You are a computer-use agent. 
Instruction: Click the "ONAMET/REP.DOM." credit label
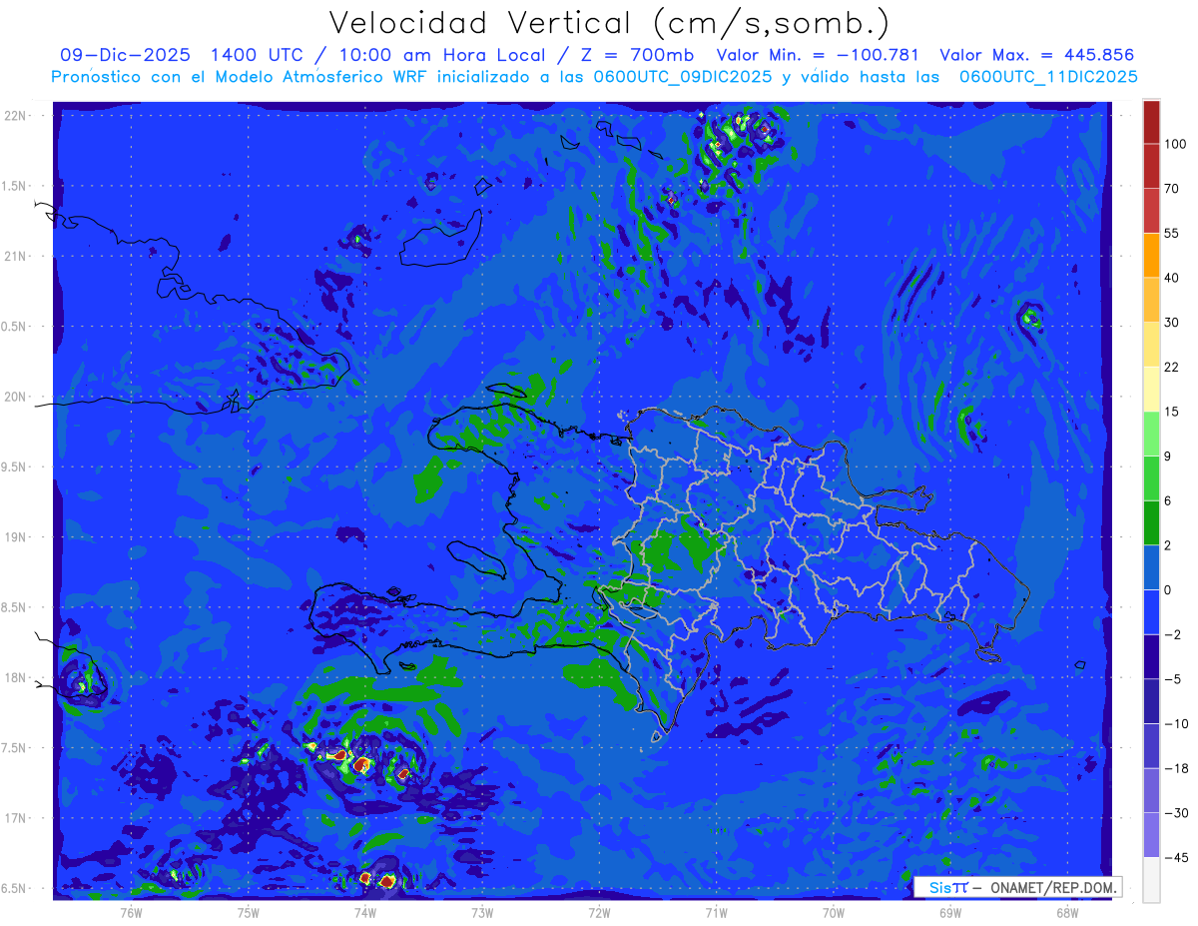(x=1051, y=887)
